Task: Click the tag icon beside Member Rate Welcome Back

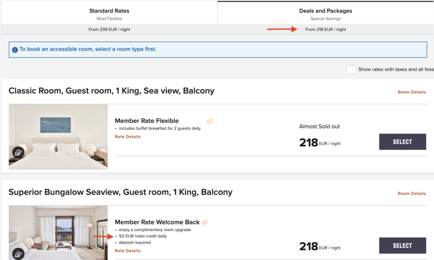Action: (204, 223)
